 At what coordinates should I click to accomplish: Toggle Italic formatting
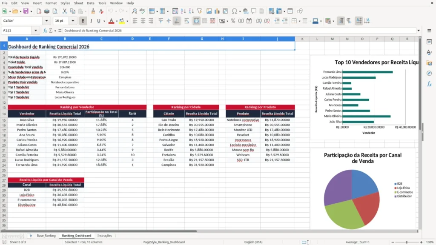click(91, 21)
